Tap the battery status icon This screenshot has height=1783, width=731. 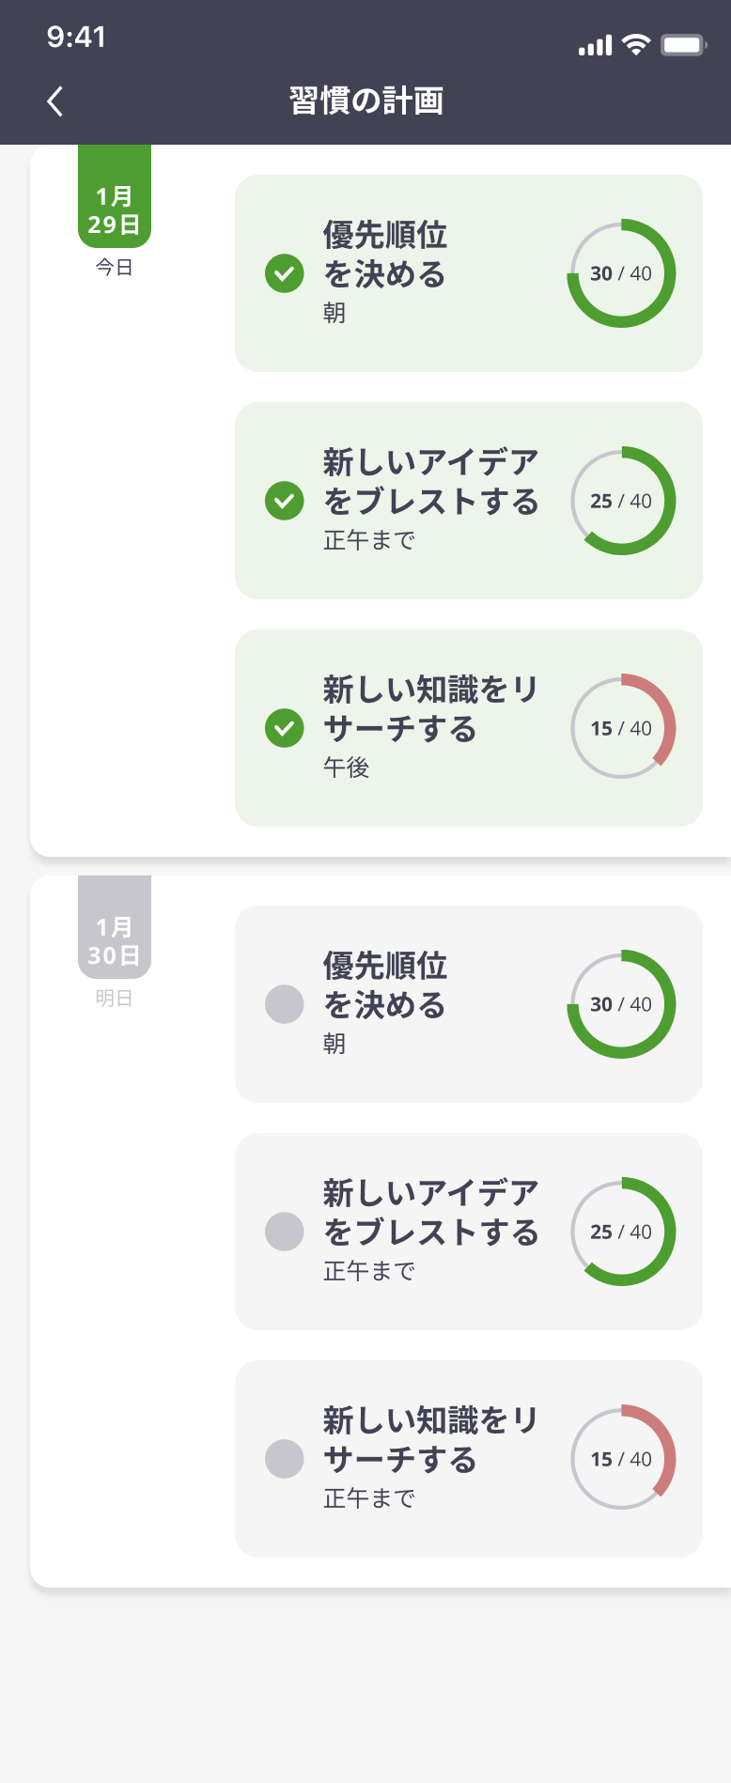683,45
